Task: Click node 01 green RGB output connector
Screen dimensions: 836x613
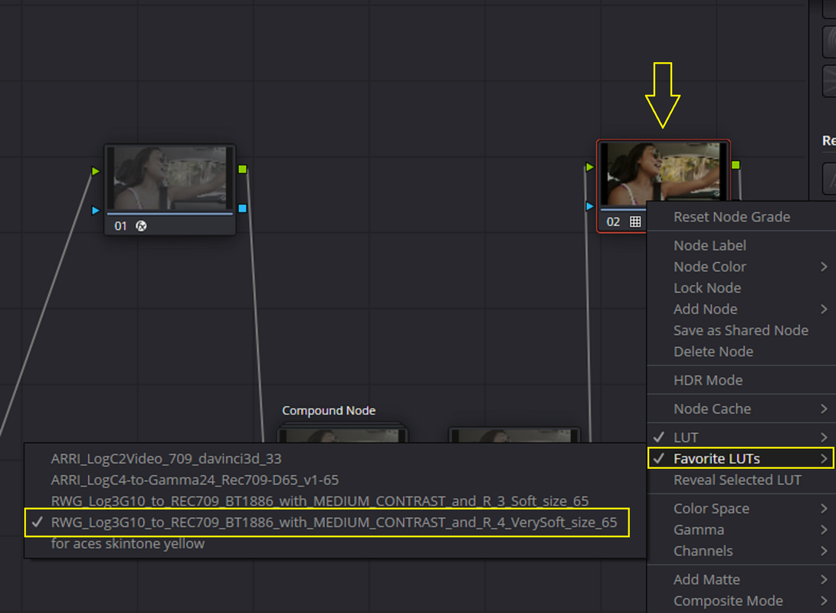Action: 243,169
